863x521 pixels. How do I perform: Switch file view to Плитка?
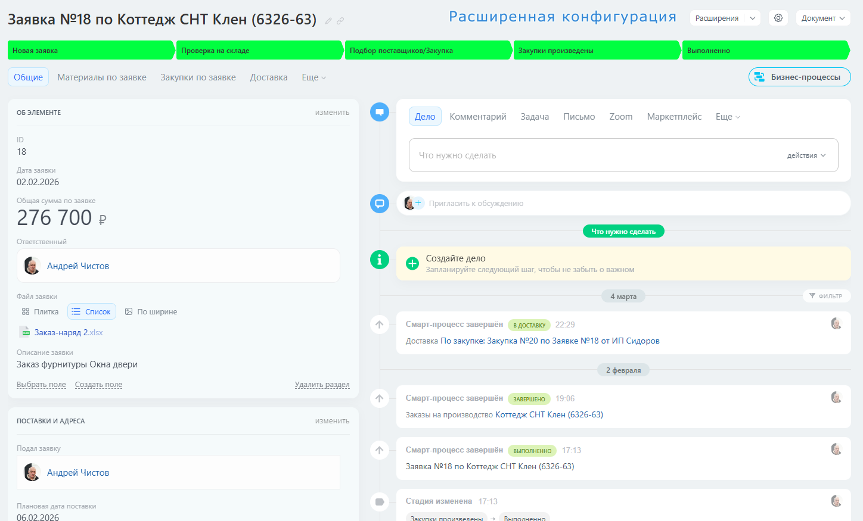(40, 311)
